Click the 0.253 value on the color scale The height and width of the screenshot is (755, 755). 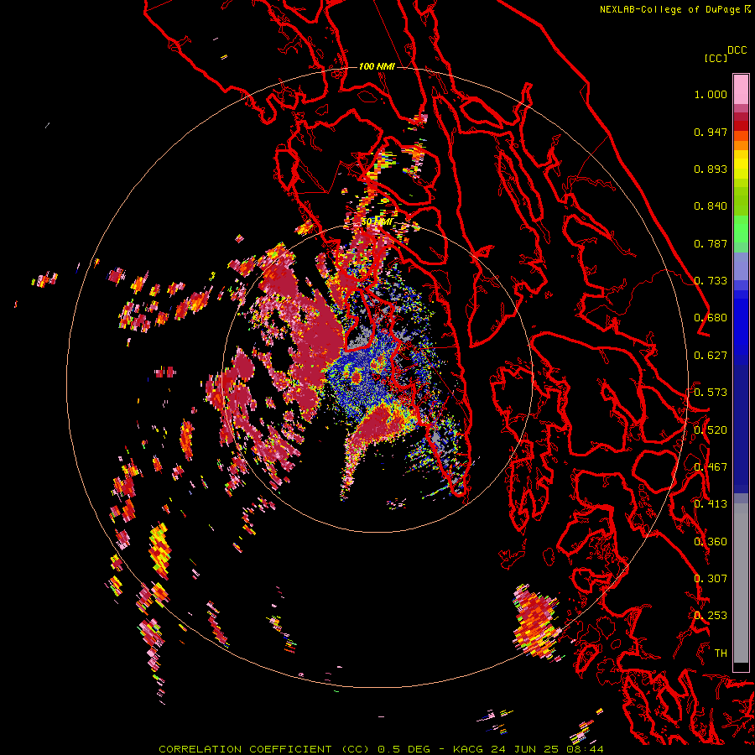tap(711, 616)
